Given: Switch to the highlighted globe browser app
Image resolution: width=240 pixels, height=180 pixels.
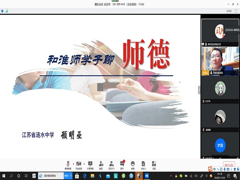Looking at the screenshot, I should 139,176.
